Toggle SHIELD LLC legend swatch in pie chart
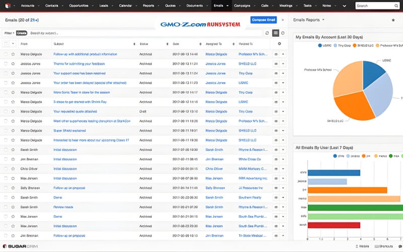 [x=355, y=45]
